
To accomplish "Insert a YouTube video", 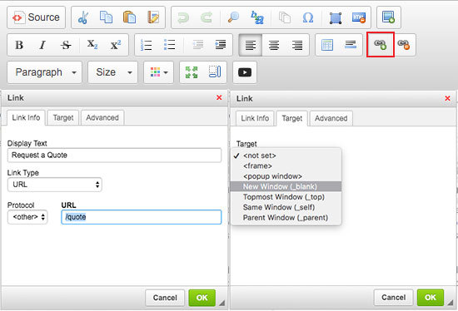I will pos(245,72).
